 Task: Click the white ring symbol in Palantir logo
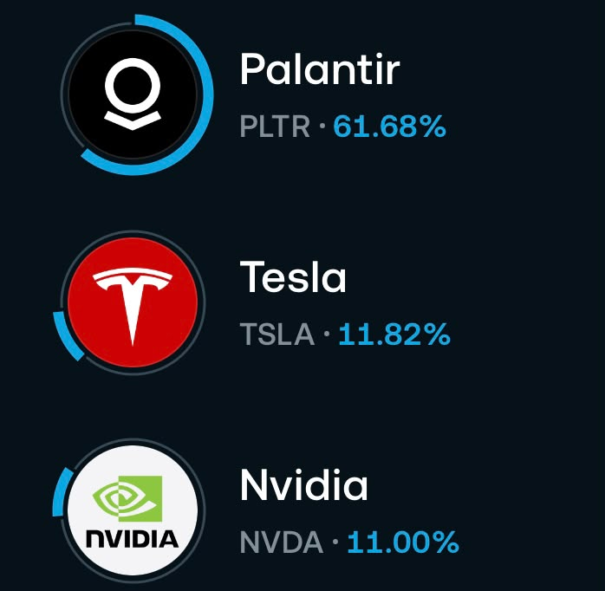(x=133, y=86)
